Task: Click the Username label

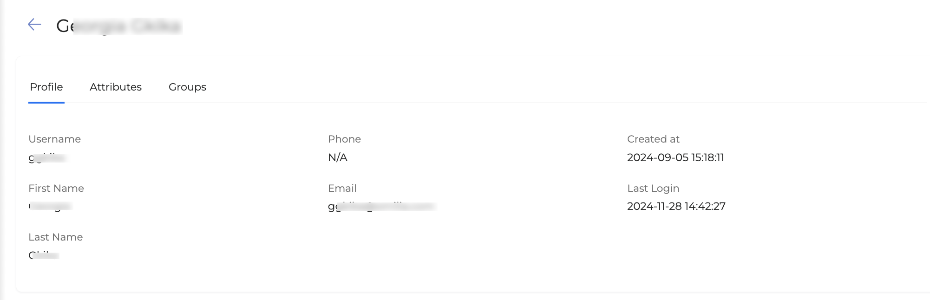Action: 55,139
